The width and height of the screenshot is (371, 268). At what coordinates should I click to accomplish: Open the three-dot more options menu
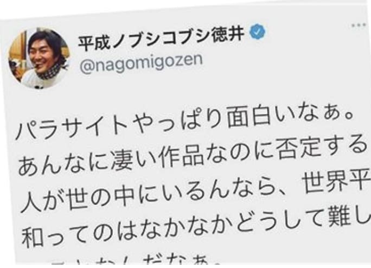click(359, 25)
